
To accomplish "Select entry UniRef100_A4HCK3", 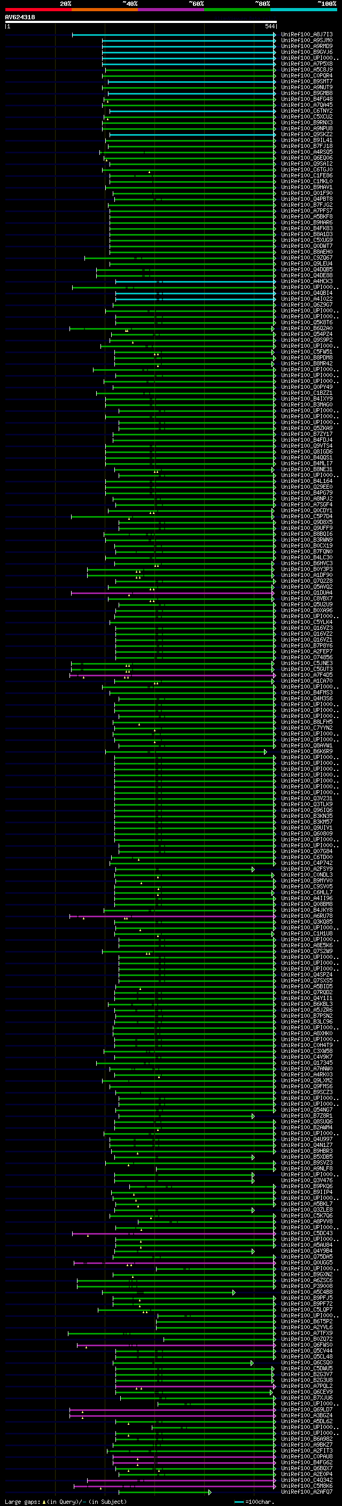I will point(307,281).
